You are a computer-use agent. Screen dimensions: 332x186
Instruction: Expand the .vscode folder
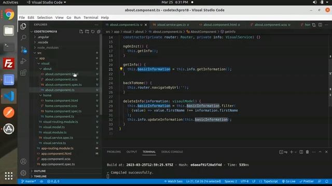[43, 42]
